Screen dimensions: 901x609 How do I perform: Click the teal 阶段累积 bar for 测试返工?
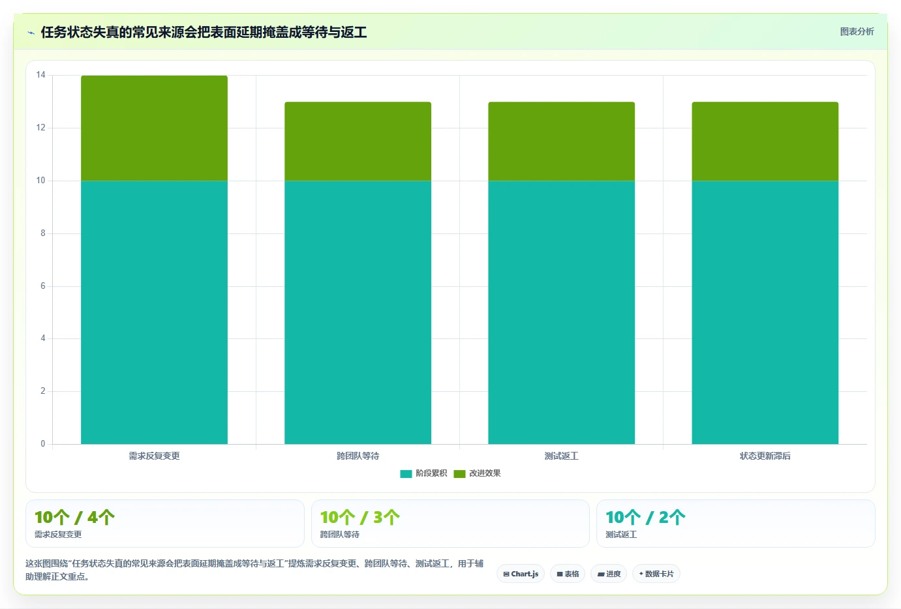561,312
